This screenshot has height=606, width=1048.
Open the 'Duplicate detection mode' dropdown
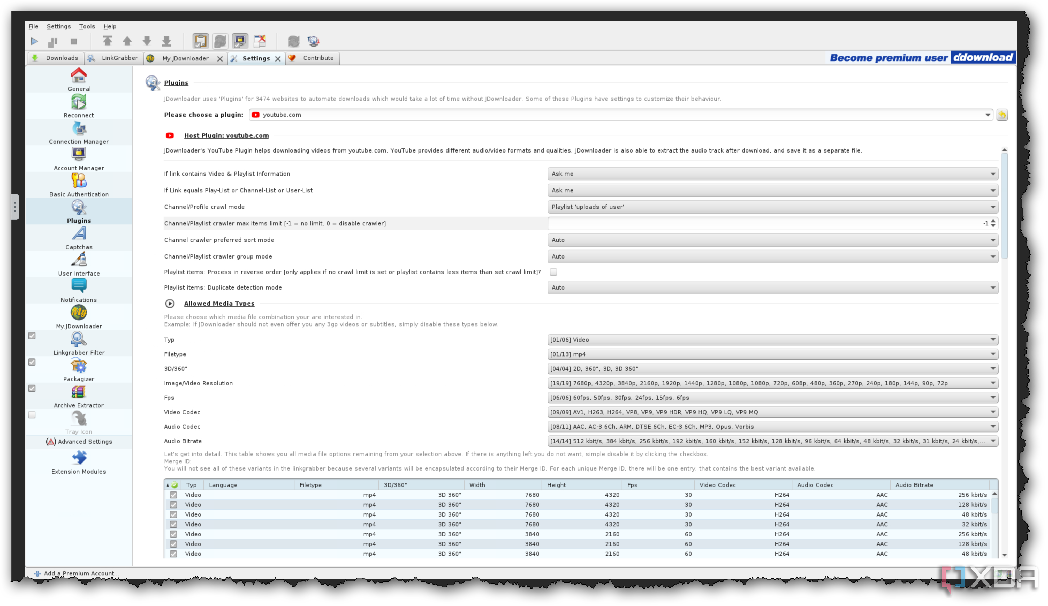(773, 287)
